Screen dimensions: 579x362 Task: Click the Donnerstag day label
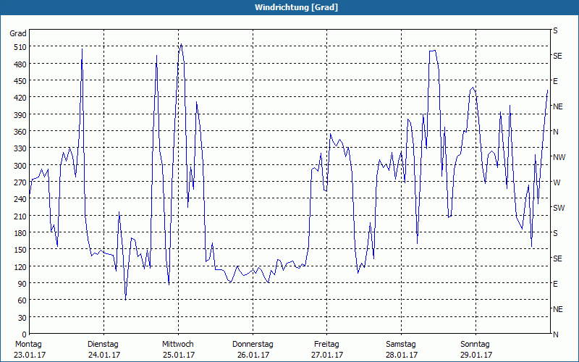click(x=253, y=345)
